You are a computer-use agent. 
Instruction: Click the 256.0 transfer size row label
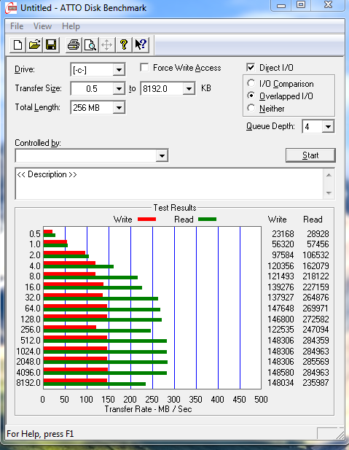pos(31,330)
